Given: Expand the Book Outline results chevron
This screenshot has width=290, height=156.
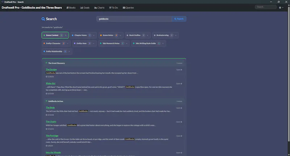Looking at the screenshot, I should [x=148, y=35].
